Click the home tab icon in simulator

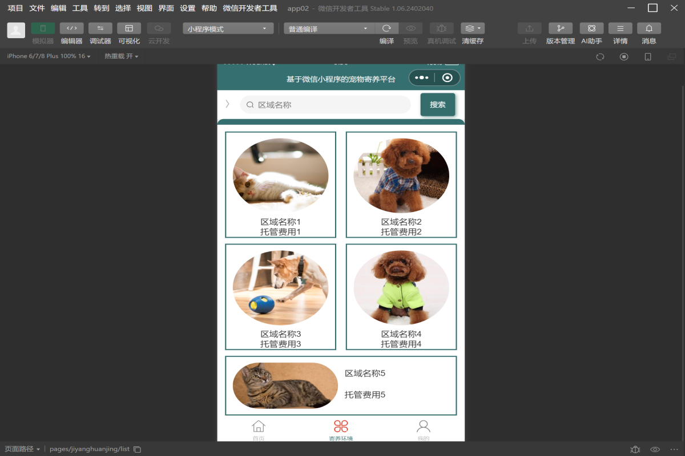coord(259,427)
